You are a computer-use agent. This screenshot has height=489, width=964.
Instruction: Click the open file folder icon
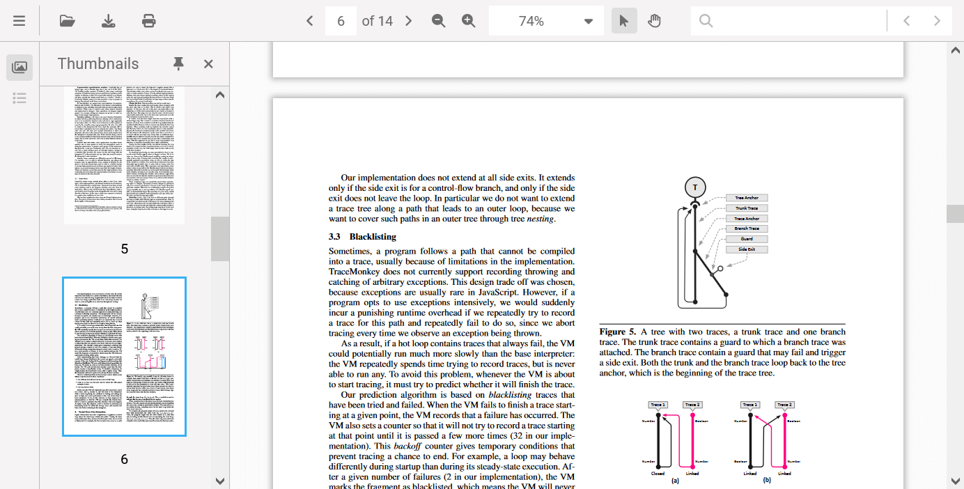coord(68,21)
